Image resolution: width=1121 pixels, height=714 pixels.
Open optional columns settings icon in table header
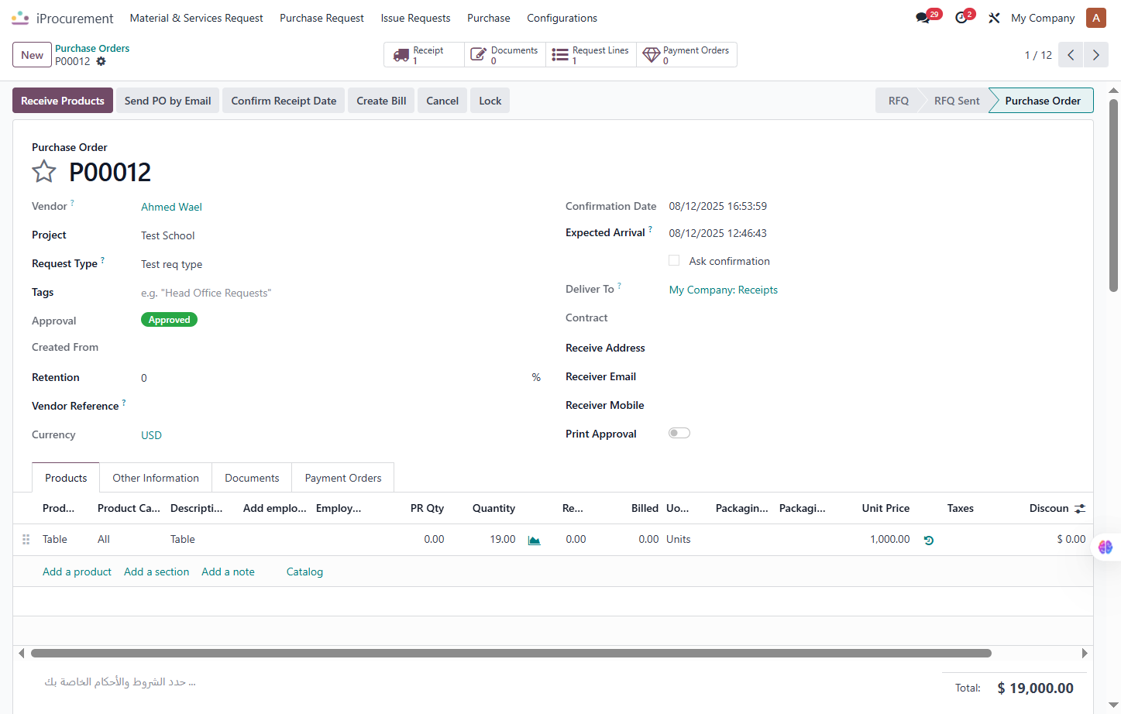(x=1080, y=509)
